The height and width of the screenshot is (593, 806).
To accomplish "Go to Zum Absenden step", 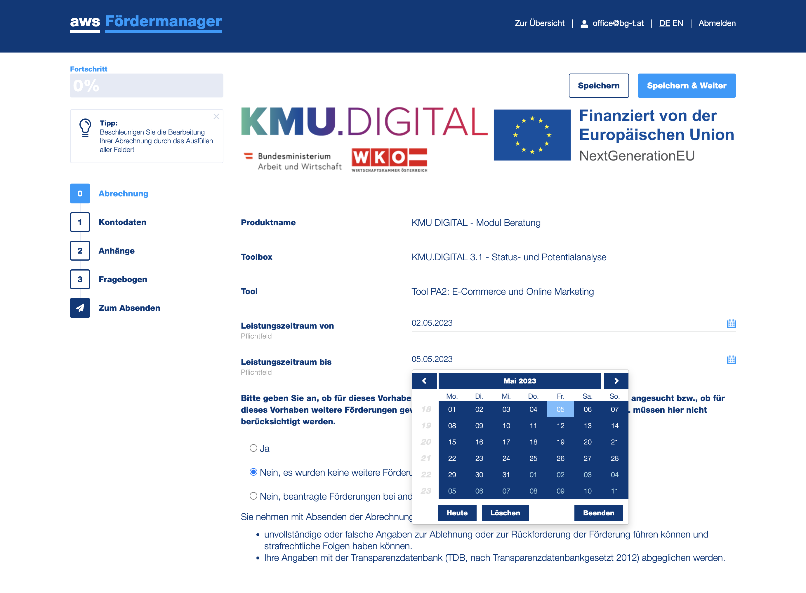I will 129,308.
